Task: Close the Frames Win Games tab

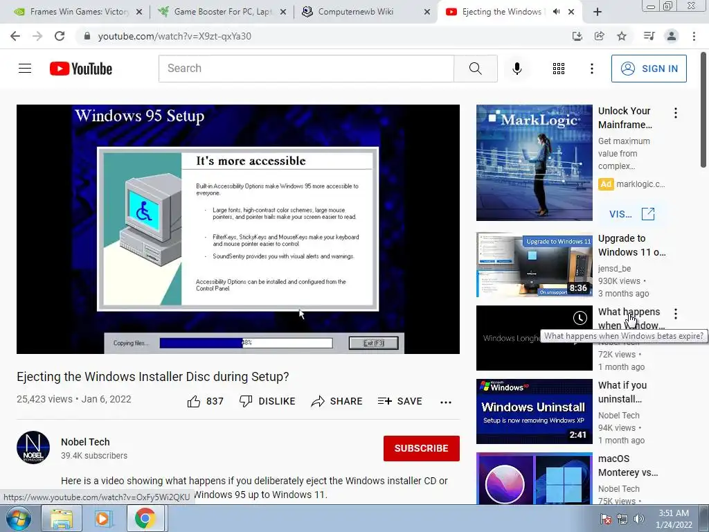Action: (139, 12)
